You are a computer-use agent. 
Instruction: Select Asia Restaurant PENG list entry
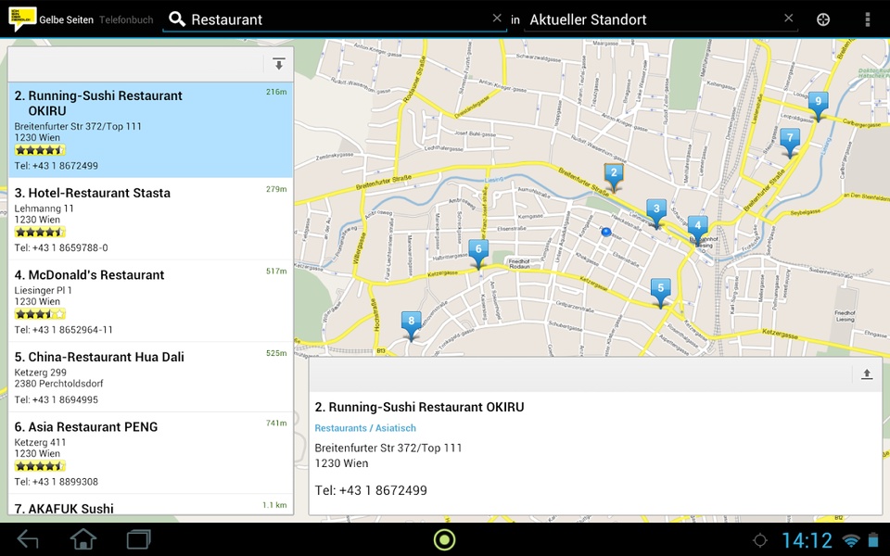tap(150, 453)
